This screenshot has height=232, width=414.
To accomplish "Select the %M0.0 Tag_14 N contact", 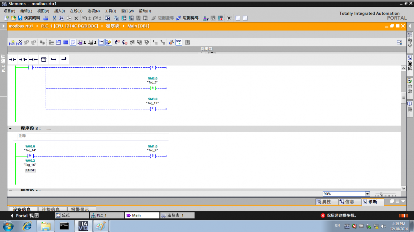I will click(x=30, y=156).
